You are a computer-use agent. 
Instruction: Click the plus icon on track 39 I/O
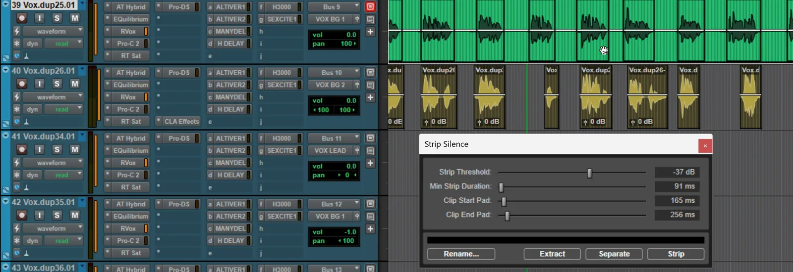(x=370, y=32)
